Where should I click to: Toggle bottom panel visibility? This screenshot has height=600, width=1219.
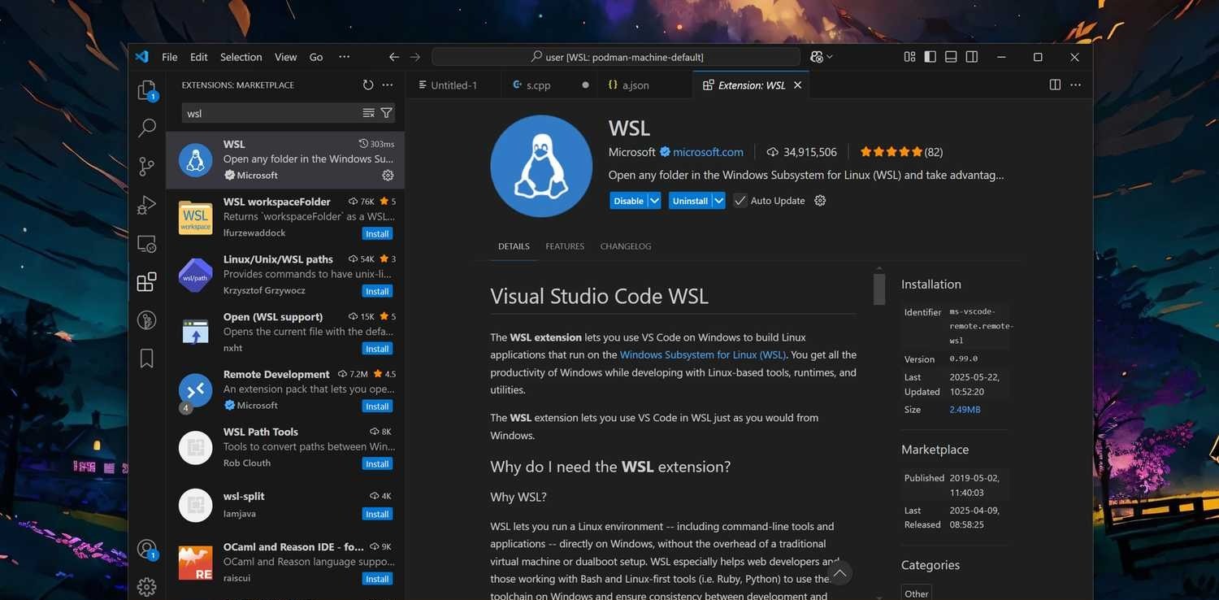click(951, 57)
